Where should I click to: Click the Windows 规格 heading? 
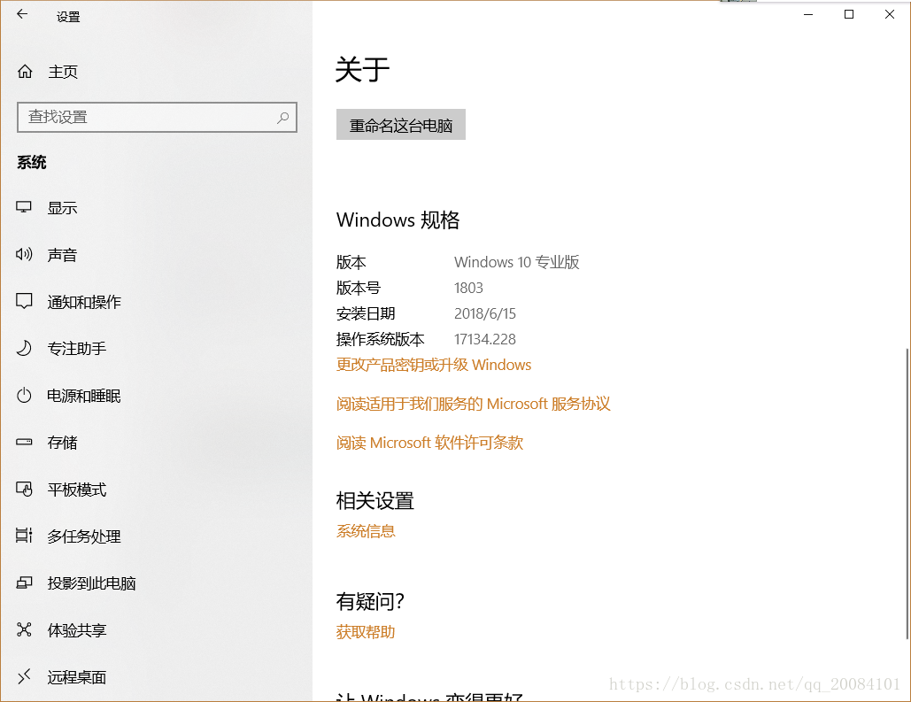click(x=398, y=220)
